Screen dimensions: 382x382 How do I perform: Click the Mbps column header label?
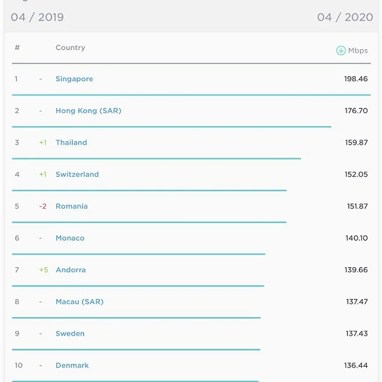click(358, 50)
